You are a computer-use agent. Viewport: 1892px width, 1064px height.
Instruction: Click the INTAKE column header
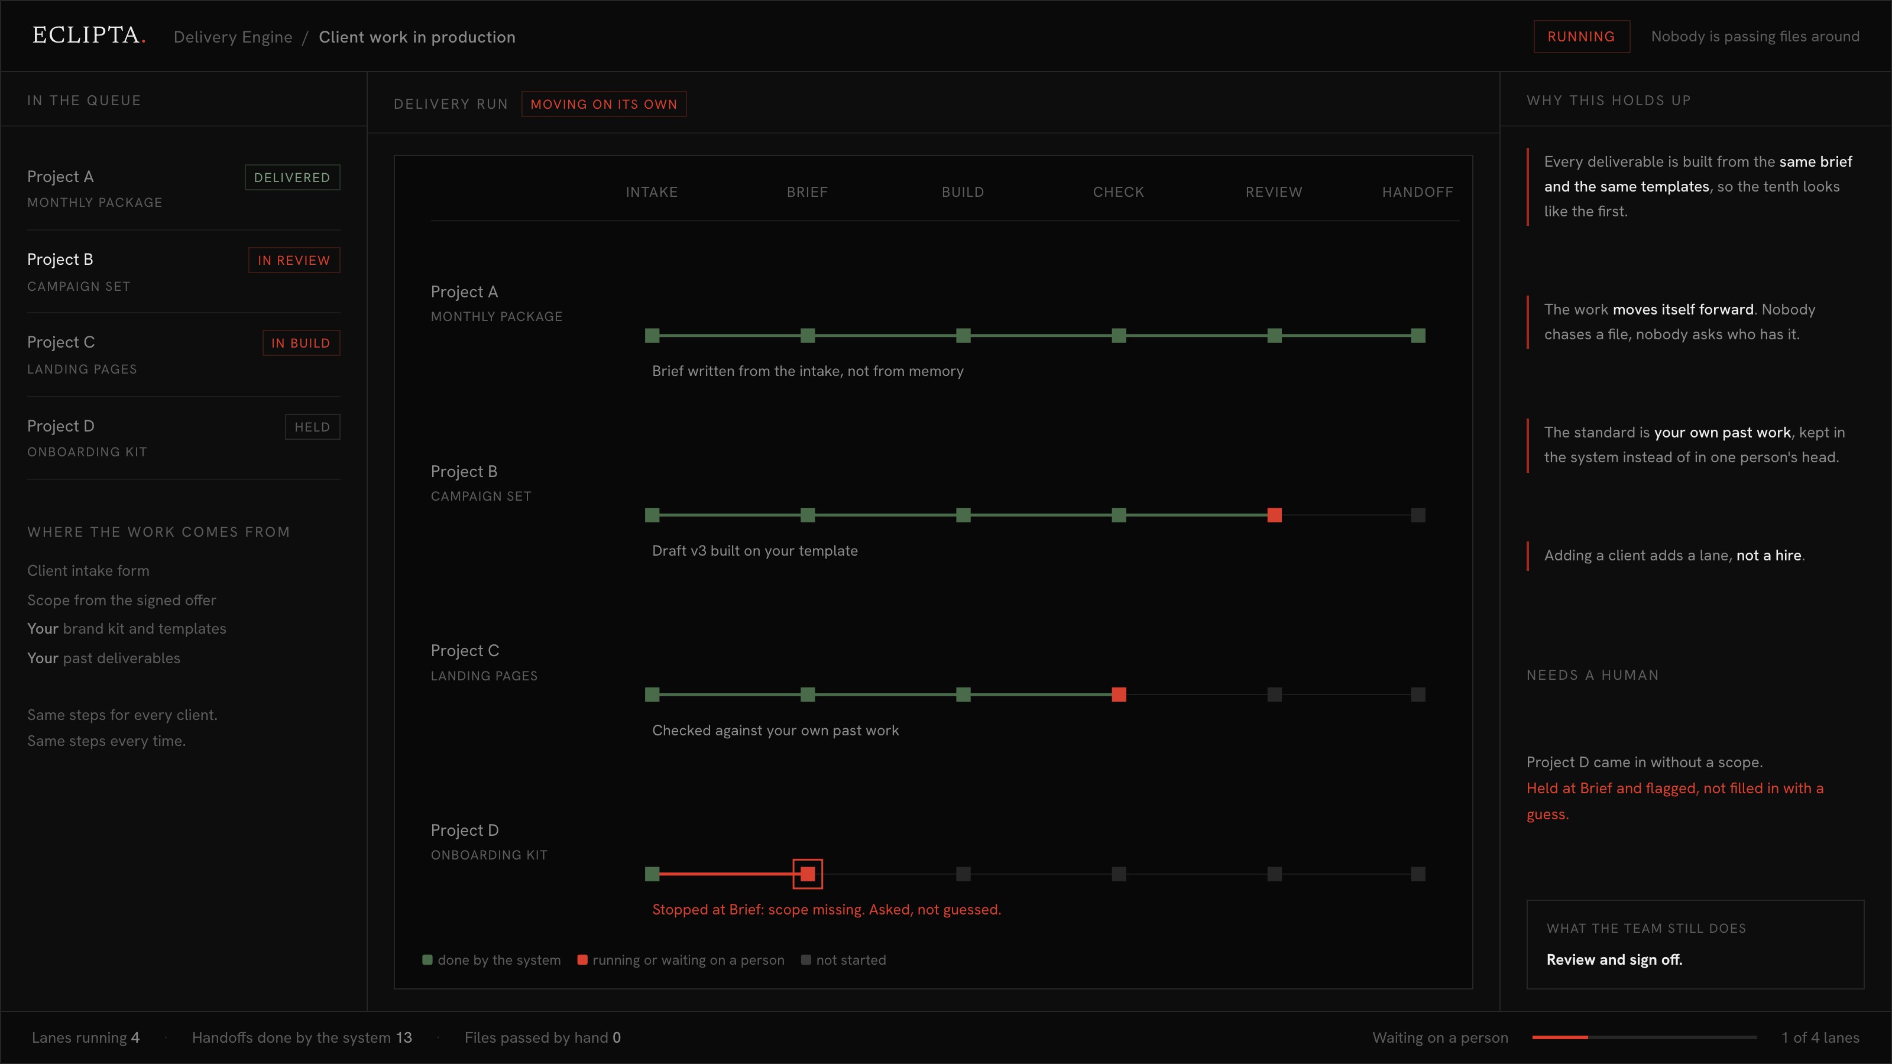pyautogui.click(x=652, y=192)
